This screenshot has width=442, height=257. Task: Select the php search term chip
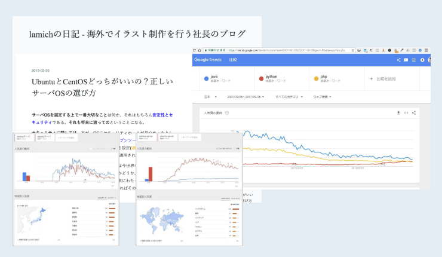point(337,79)
